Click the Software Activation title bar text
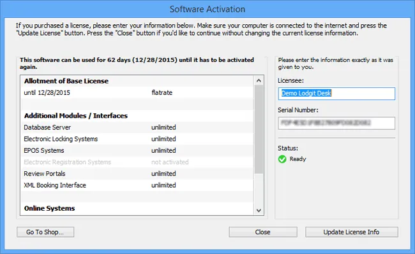The width and height of the screenshot is (415, 254). [x=207, y=10]
